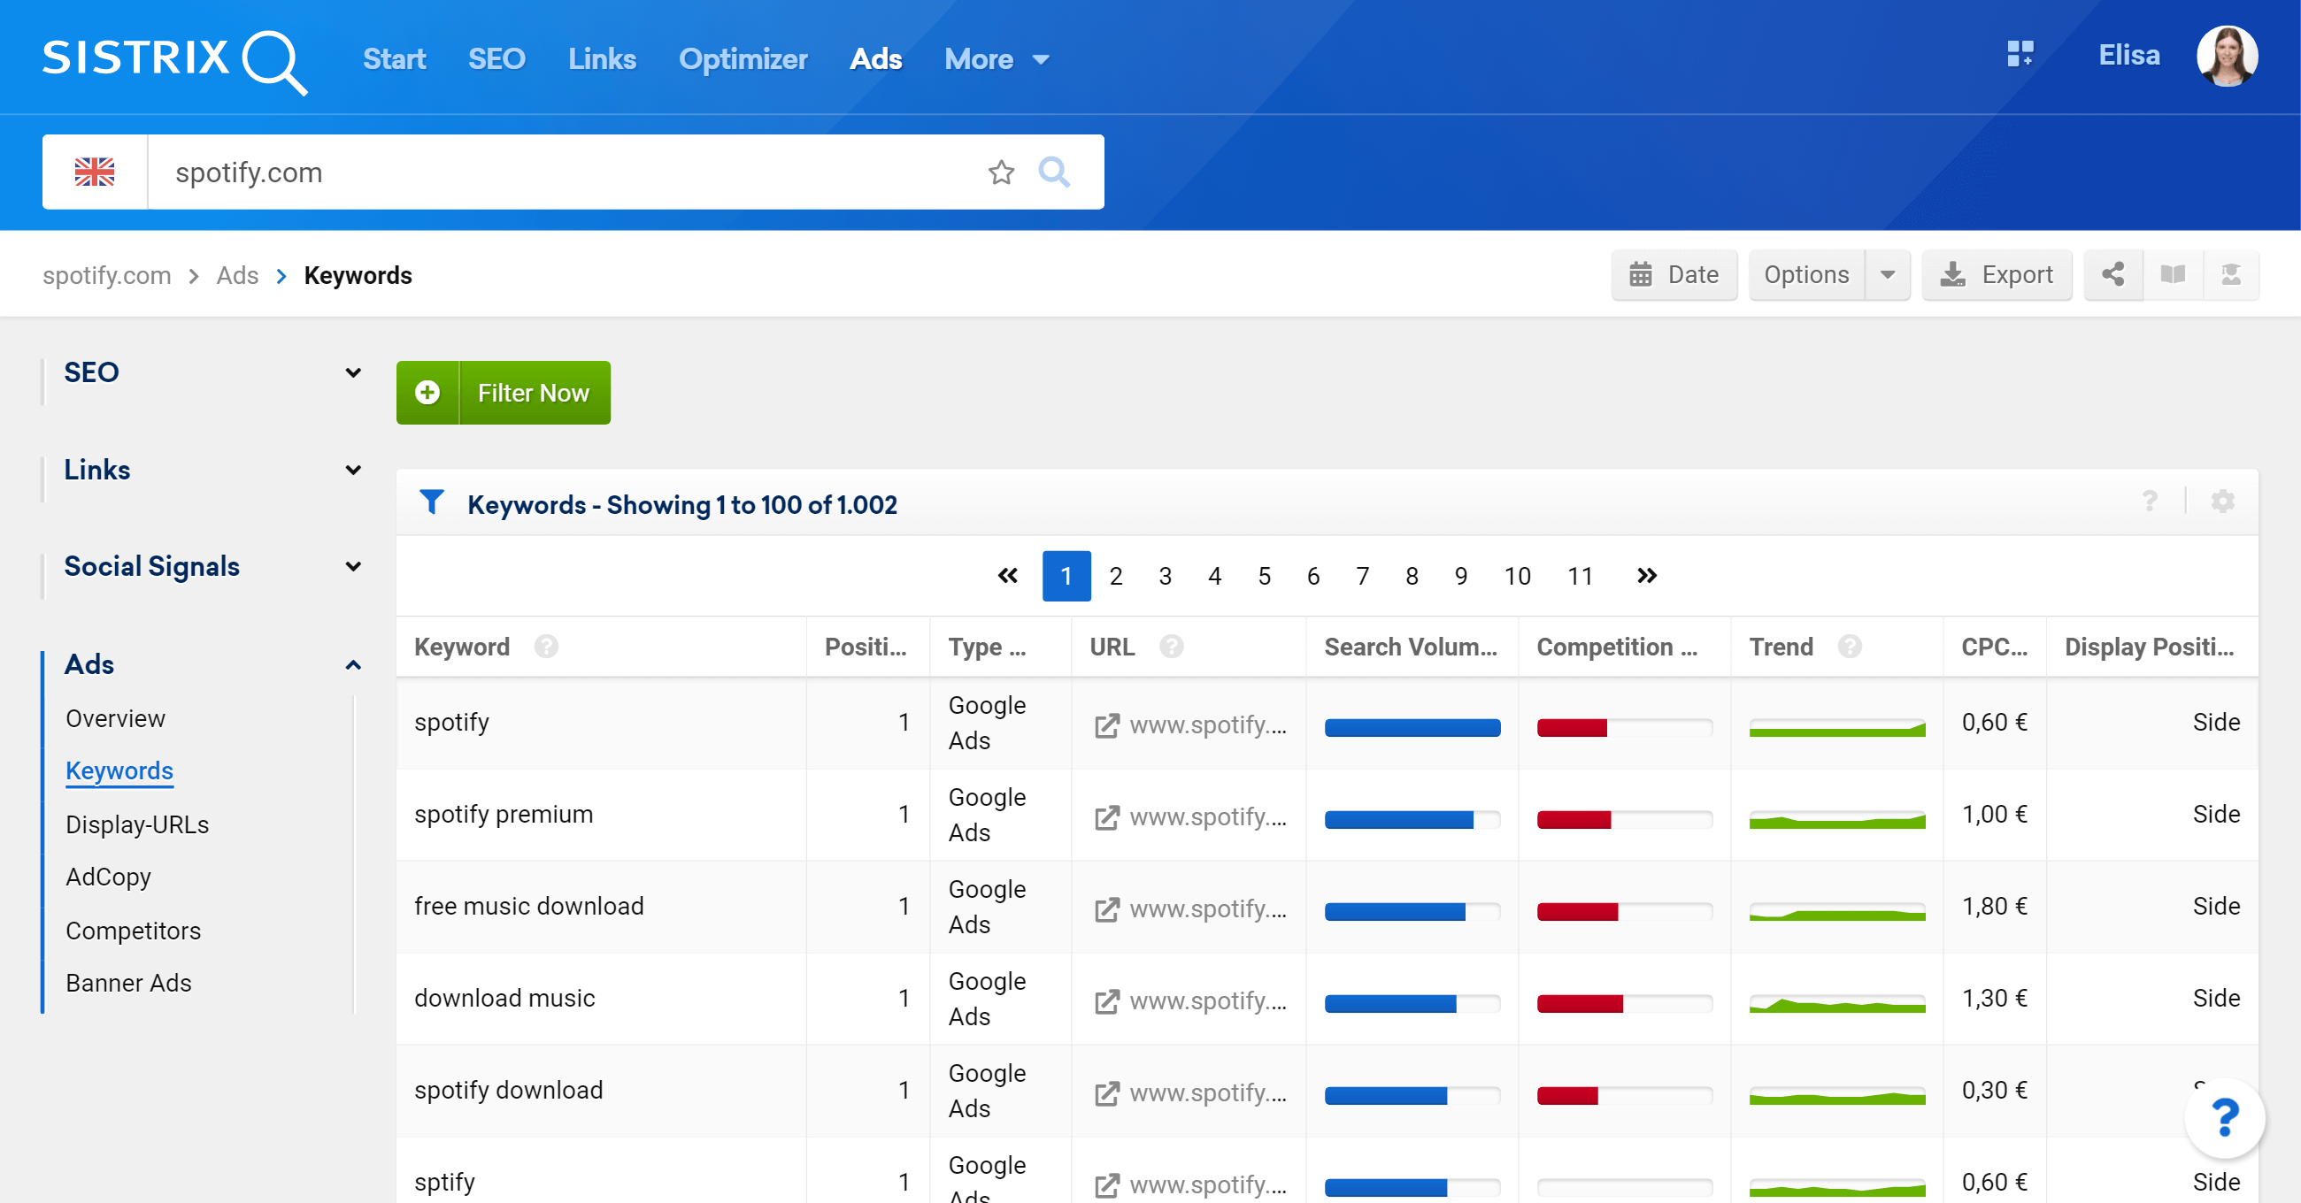Open the URL column help icon
This screenshot has height=1203, width=2301.
pyautogui.click(x=1172, y=646)
